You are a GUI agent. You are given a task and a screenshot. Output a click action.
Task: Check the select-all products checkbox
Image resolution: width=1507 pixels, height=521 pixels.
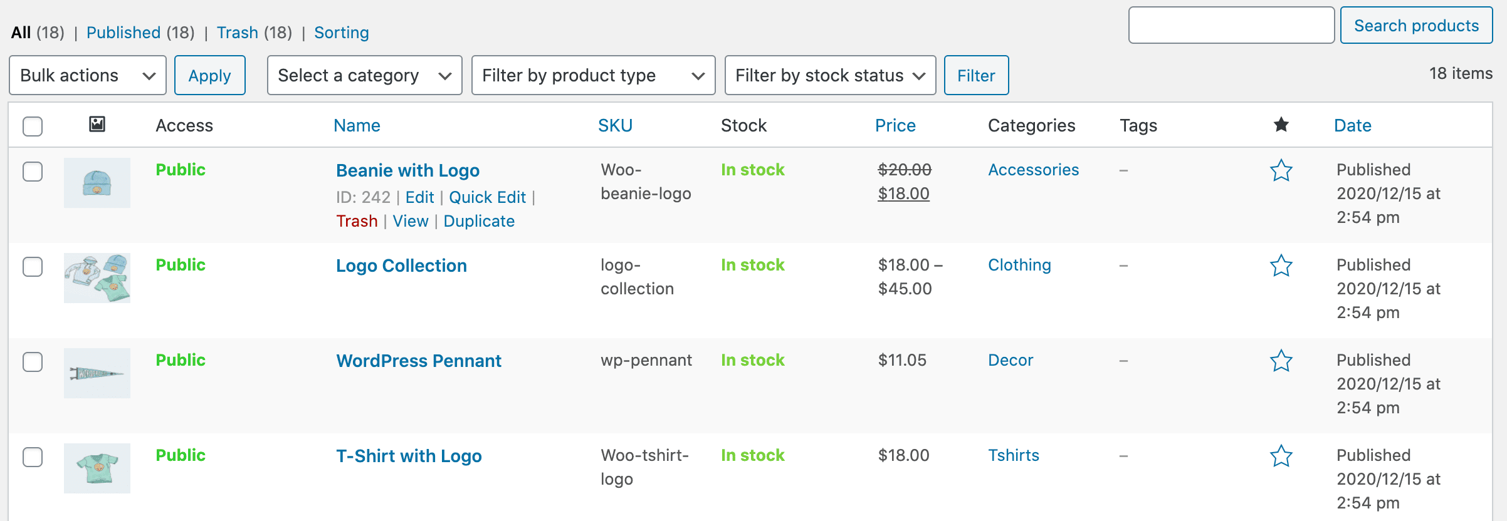[x=33, y=126]
